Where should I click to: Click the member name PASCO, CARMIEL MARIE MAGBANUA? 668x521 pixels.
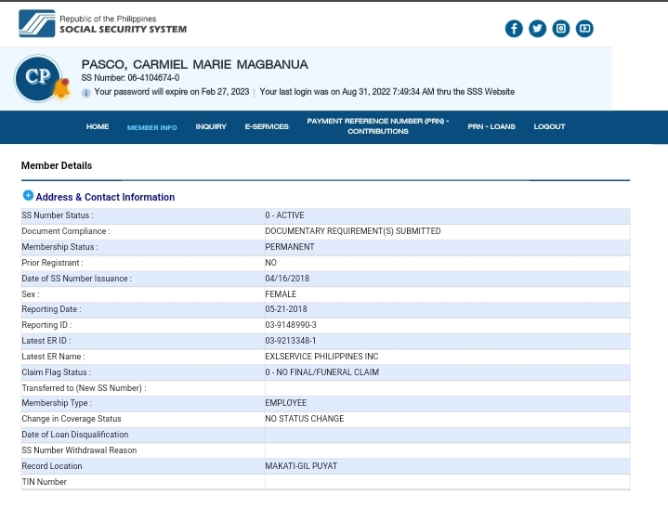pyautogui.click(x=194, y=65)
